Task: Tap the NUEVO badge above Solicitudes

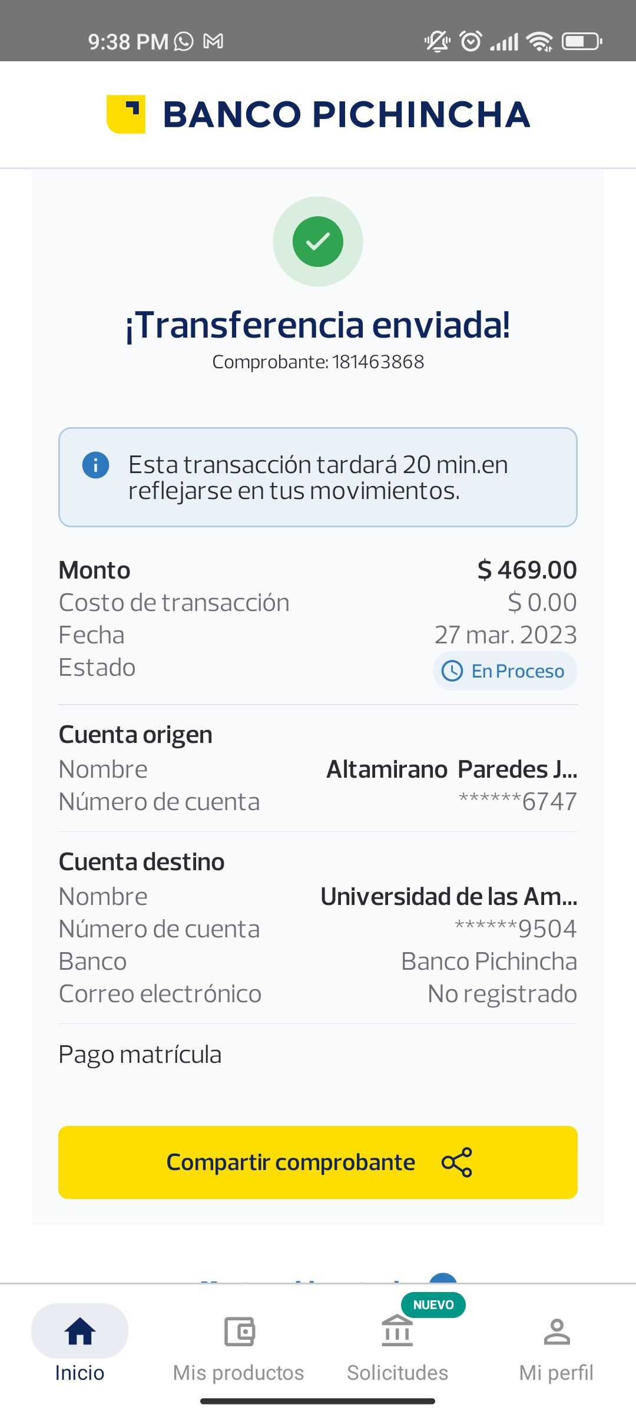Action: click(x=433, y=1305)
